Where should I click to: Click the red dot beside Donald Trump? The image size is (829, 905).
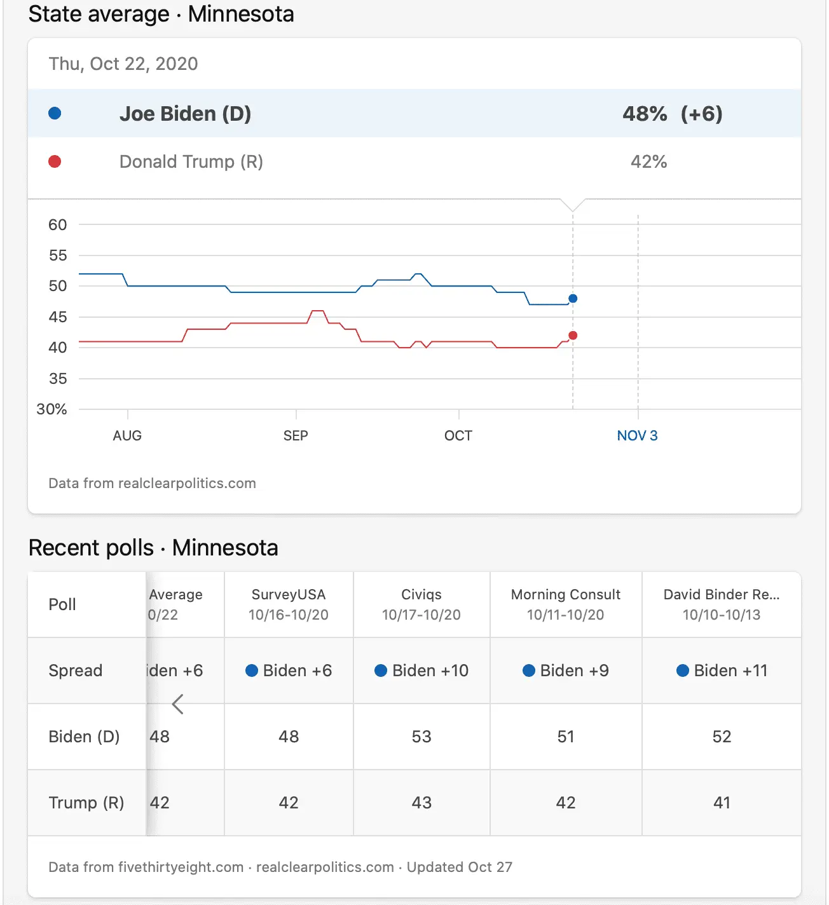(x=55, y=161)
